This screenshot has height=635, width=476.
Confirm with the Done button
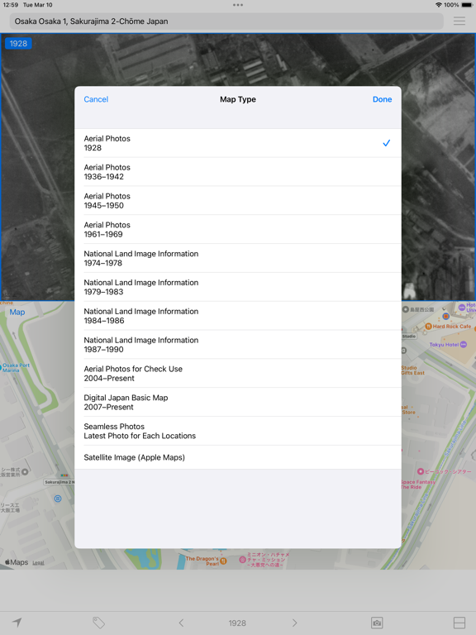(x=382, y=99)
